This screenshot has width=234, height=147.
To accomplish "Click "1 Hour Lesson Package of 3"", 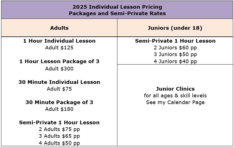I will click(59, 61).
